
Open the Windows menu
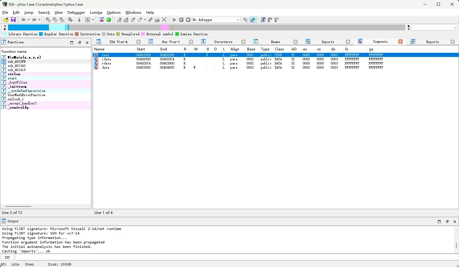pos(133,13)
